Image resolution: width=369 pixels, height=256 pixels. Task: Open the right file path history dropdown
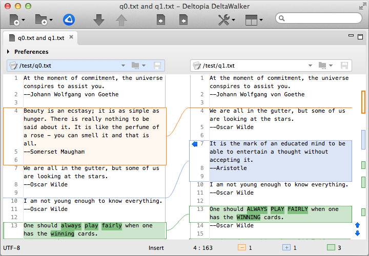coord(310,66)
